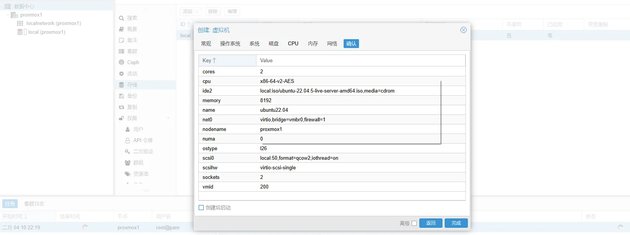Select the scsi0 local:50 value
The width and height of the screenshot is (630, 235).
(299, 158)
